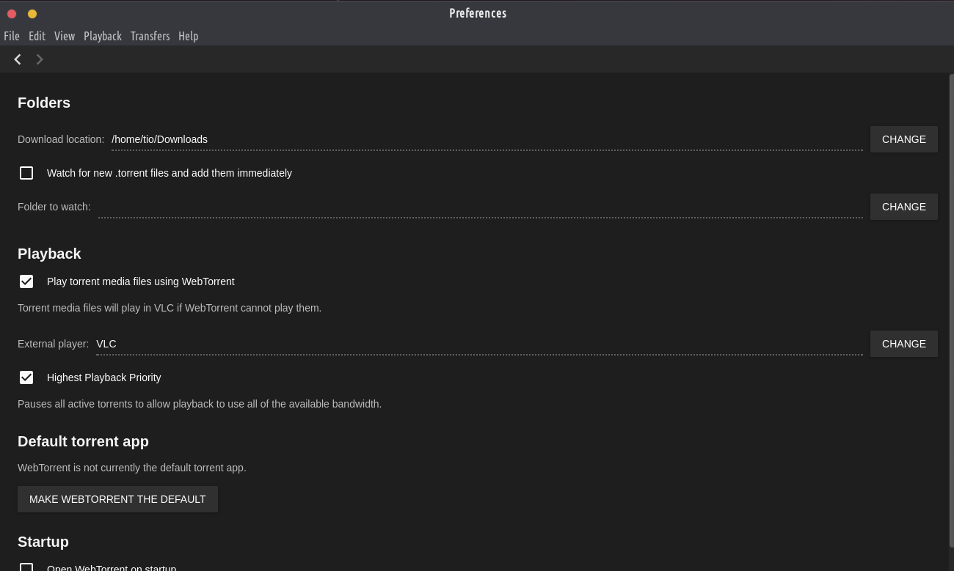Enable watching for new .torrent files
The image size is (954, 571).
(x=26, y=173)
